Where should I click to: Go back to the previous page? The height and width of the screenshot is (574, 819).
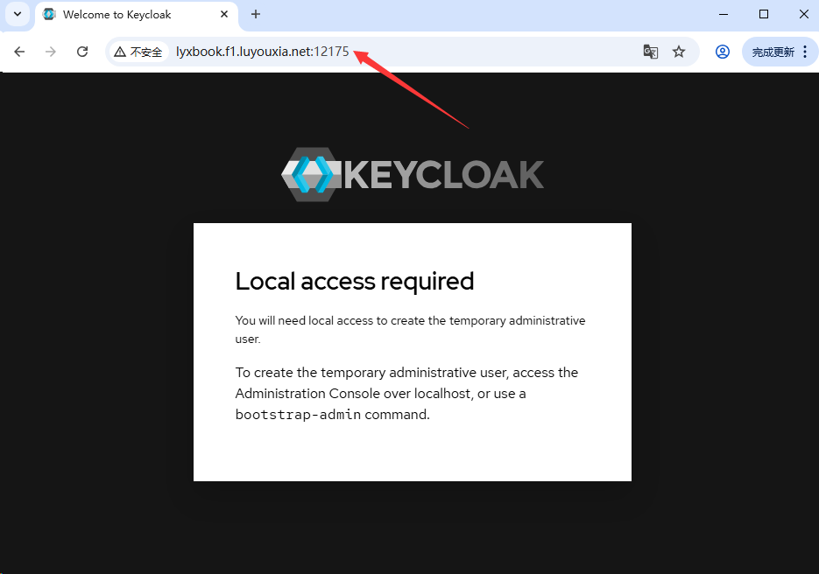pyautogui.click(x=19, y=52)
